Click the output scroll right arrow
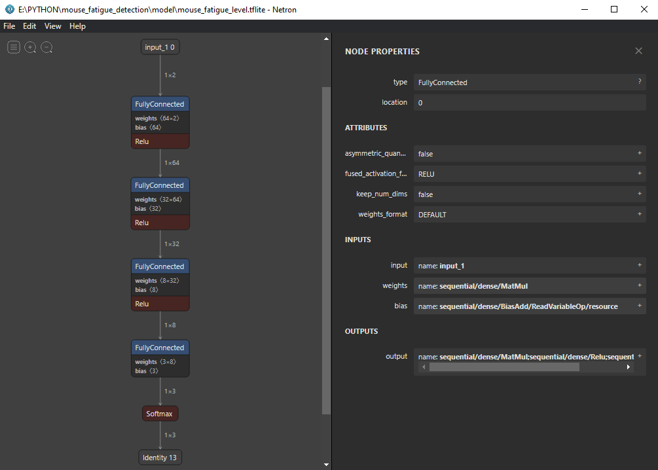This screenshot has width=658, height=470. click(628, 367)
